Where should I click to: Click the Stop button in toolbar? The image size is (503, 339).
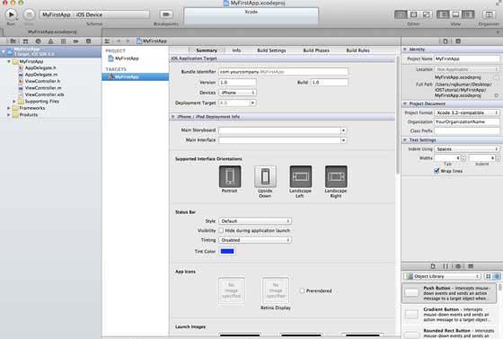(29, 14)
